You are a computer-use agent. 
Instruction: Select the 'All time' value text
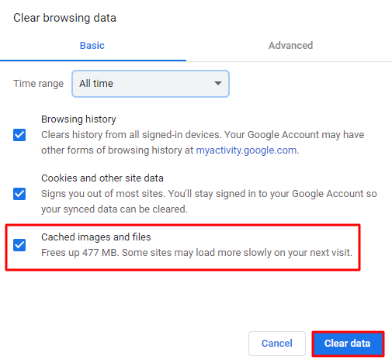click(96, 84)
